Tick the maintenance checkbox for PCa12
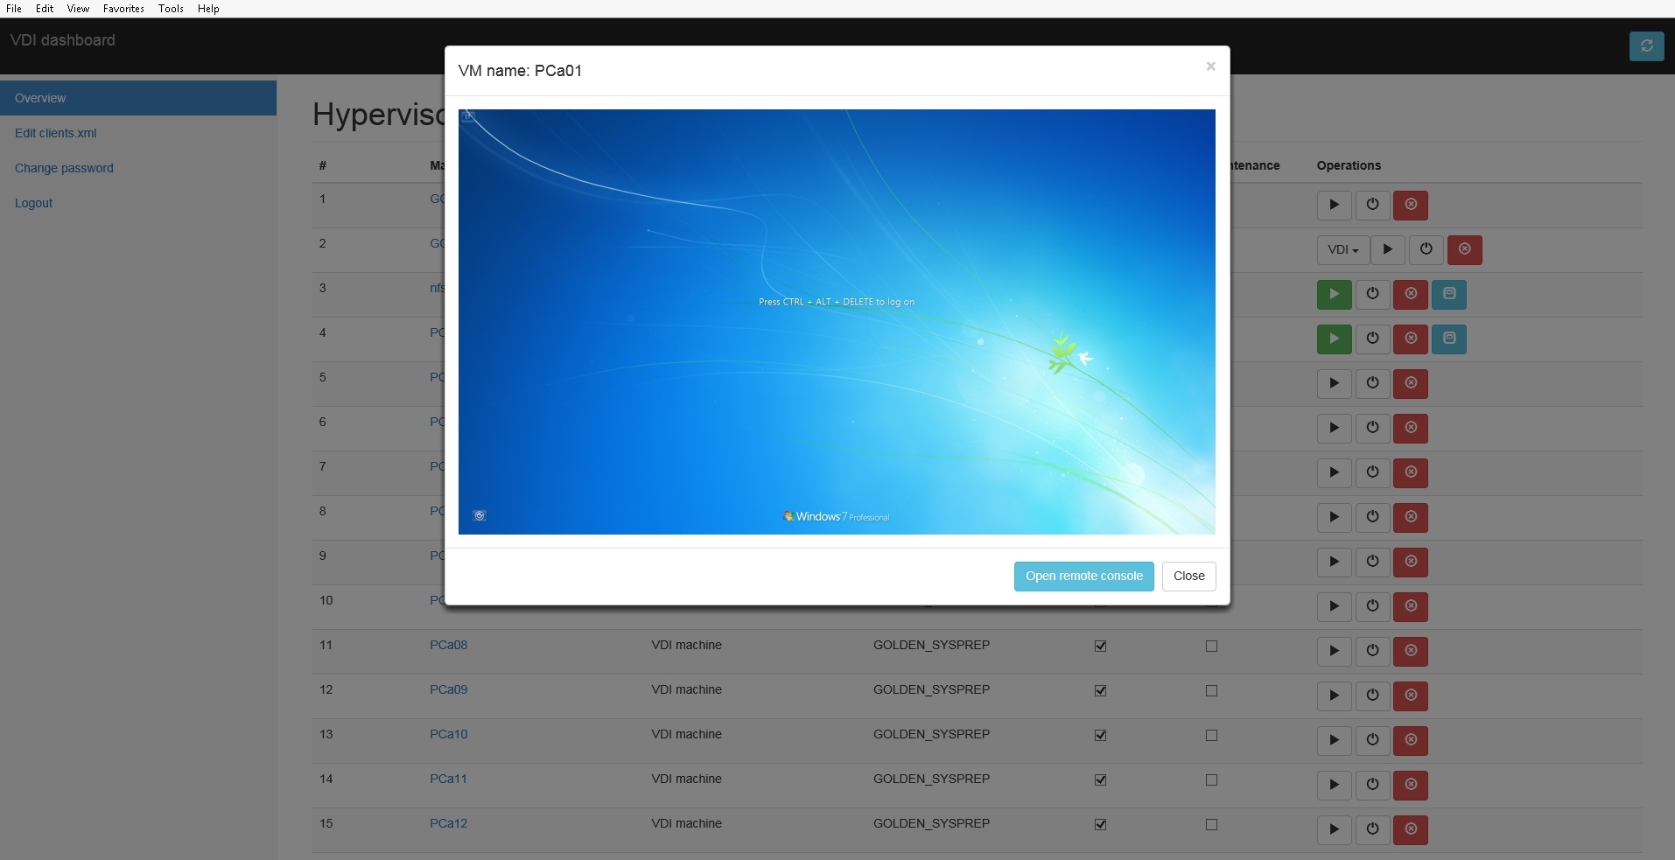 coord(1211,825)
